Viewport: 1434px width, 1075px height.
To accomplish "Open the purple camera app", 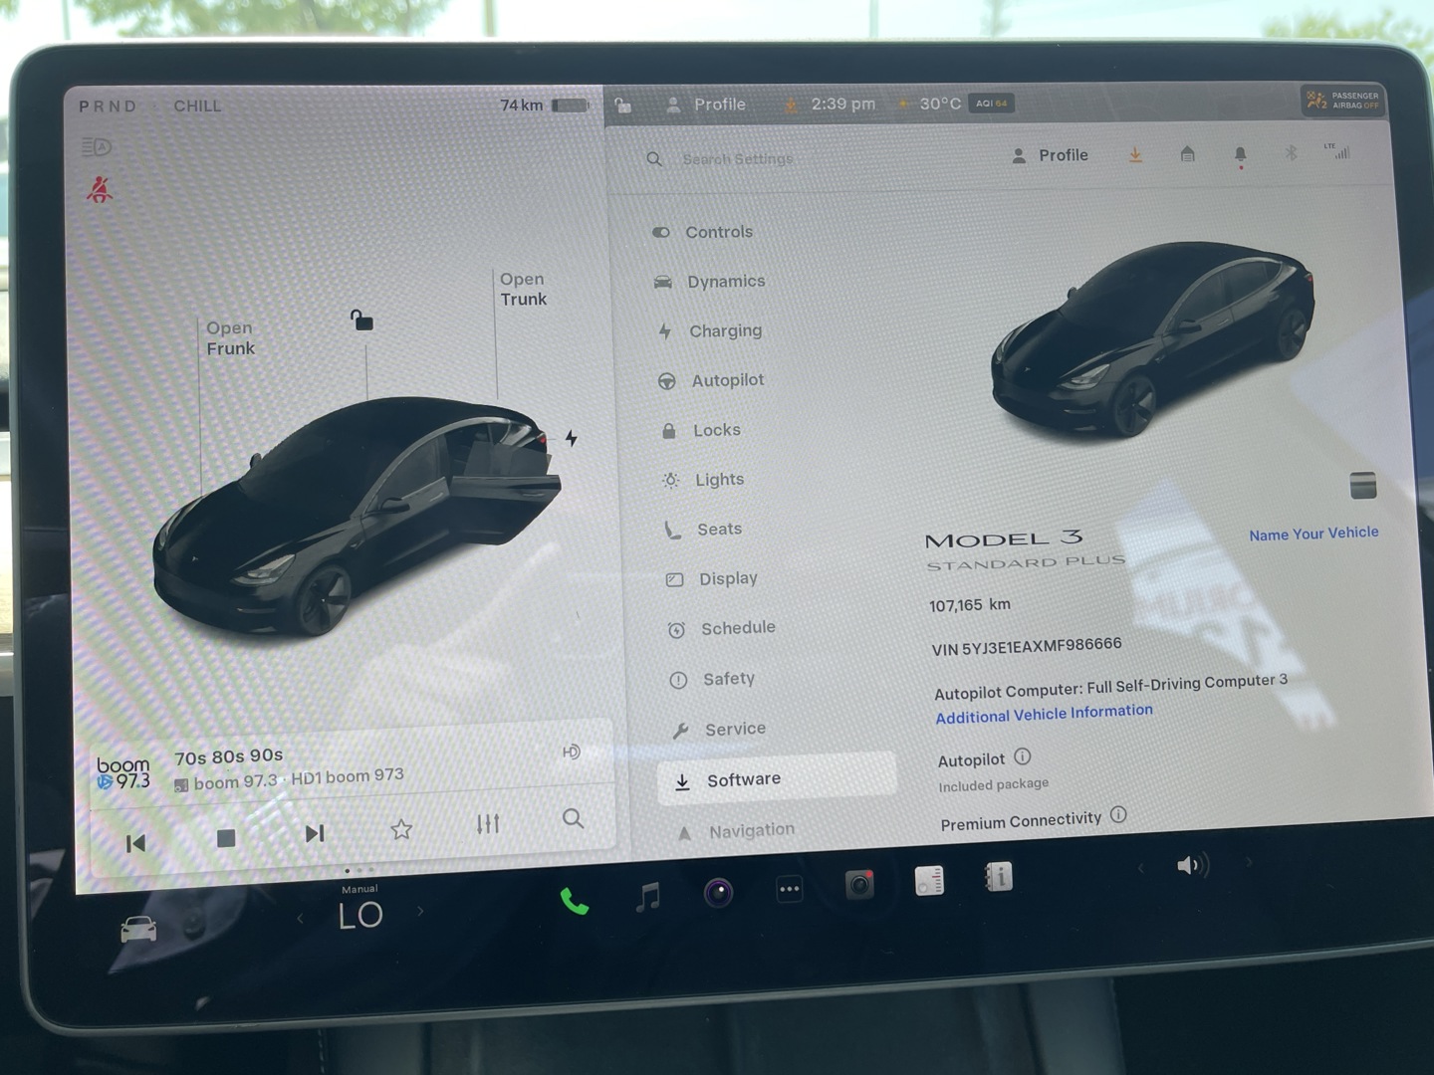I will pyautogui.click(x=718, y=892).
